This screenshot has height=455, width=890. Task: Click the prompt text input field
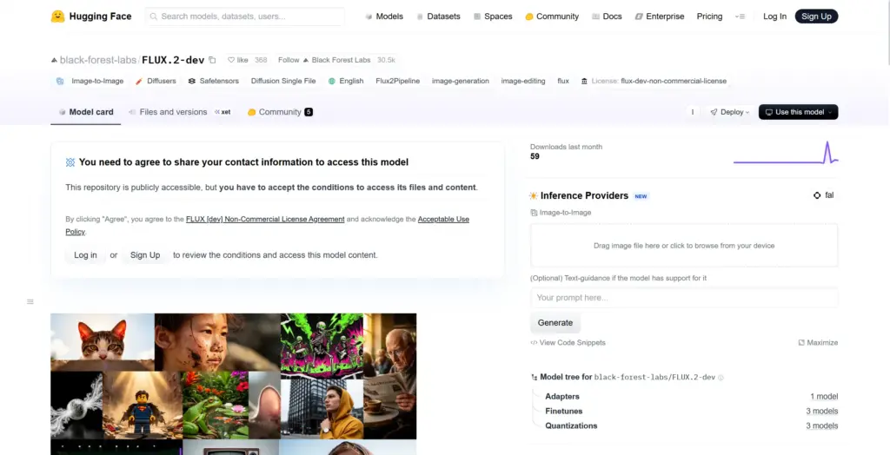[x=684, y=298]
